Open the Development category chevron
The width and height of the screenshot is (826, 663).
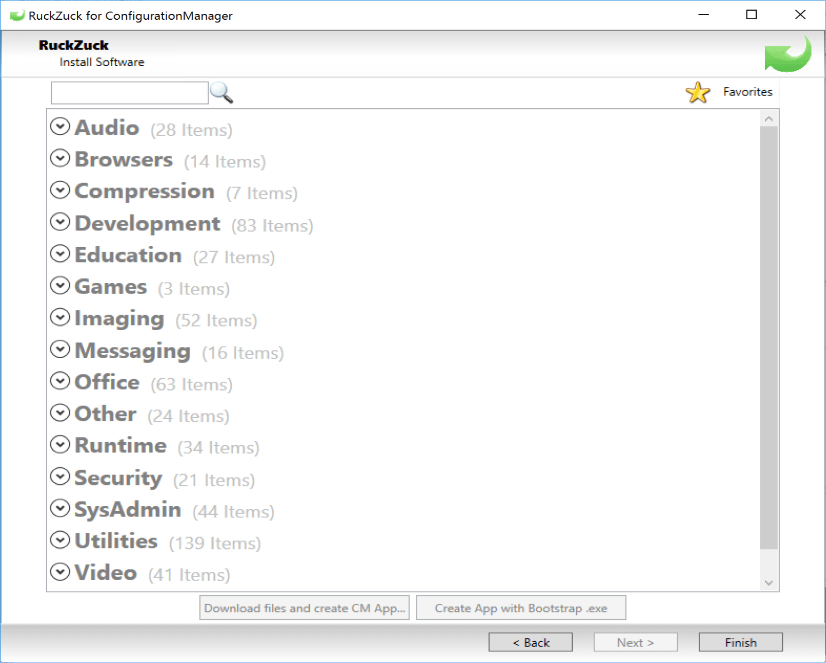point(60,222)
